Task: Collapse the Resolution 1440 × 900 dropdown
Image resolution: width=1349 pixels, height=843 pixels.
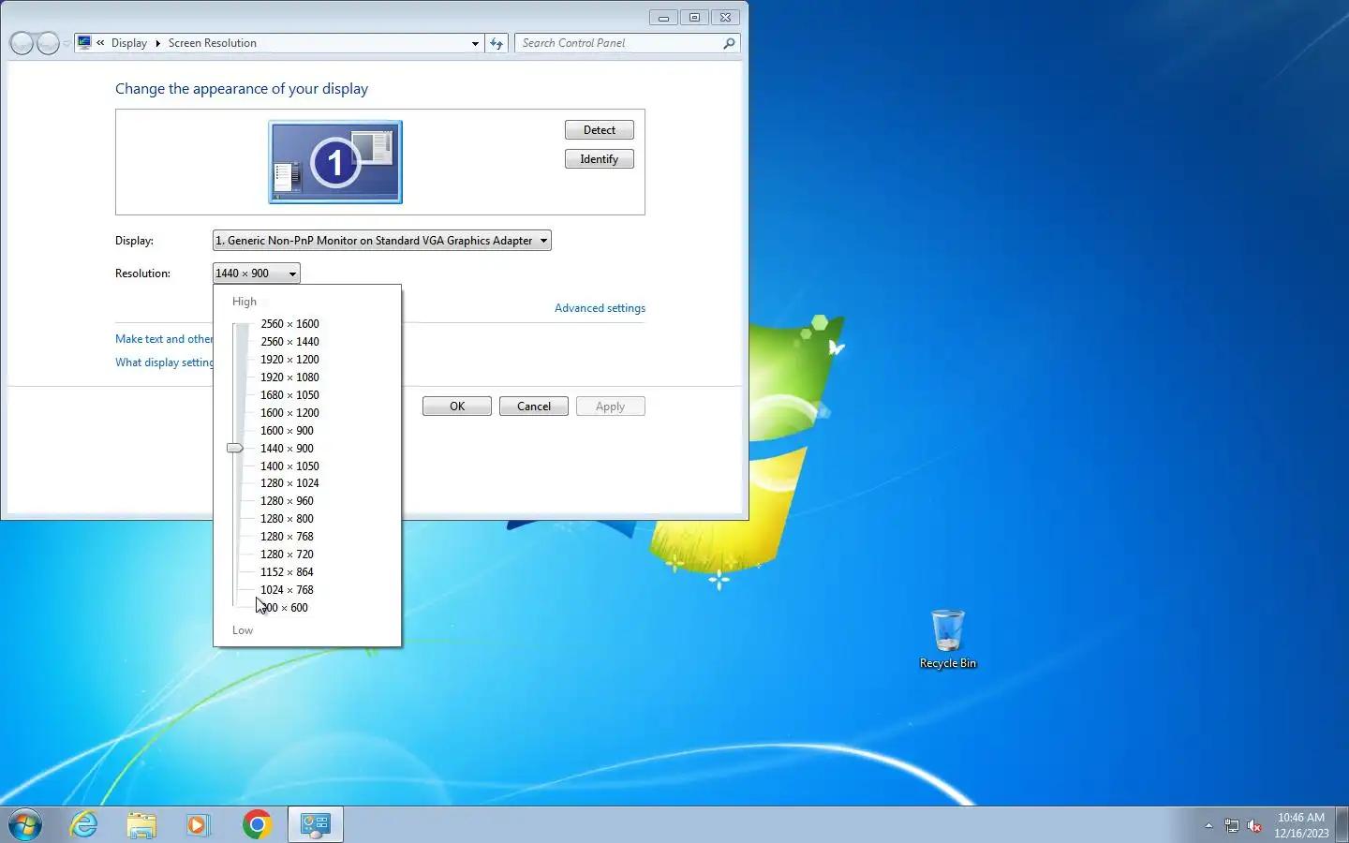Action: [257, 274]
